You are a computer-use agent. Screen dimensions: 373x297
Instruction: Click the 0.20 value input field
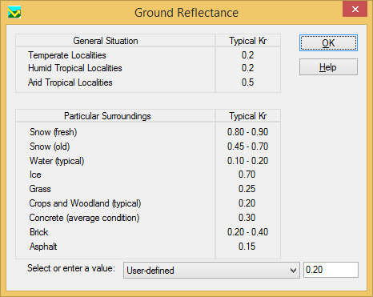coord(331,270)
